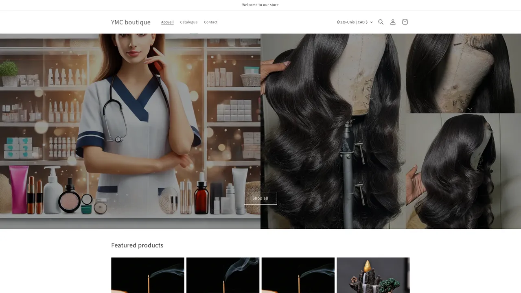Click the black wavy wig banner image
The width and height of the screenshot is (521, 293).
[391, 131]
